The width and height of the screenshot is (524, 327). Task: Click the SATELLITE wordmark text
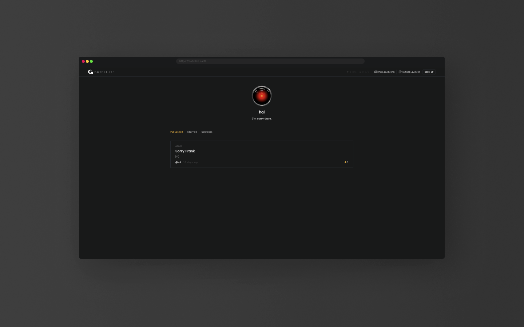104,72
